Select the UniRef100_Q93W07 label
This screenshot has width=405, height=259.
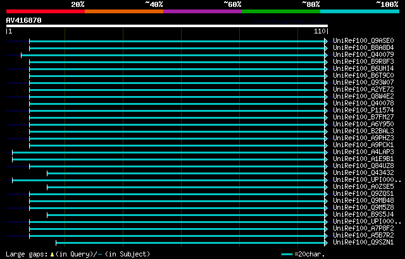[363, 83]
